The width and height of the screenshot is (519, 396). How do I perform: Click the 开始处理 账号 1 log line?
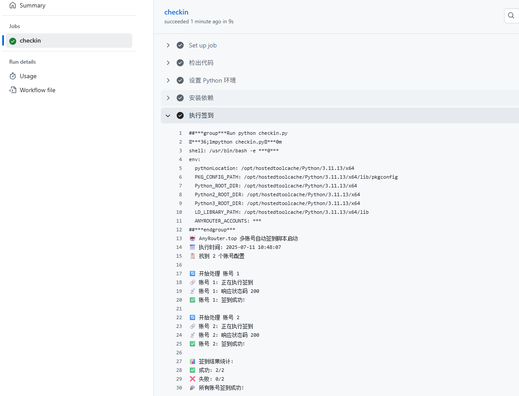[214, 274]
